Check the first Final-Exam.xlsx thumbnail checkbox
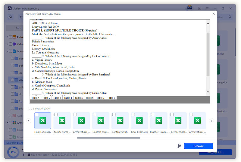The width and height of the screenshot is (241, 162). click(36, 115)
